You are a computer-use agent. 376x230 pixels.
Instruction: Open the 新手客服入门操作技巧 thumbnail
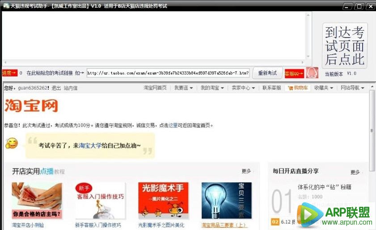point(100,201)
